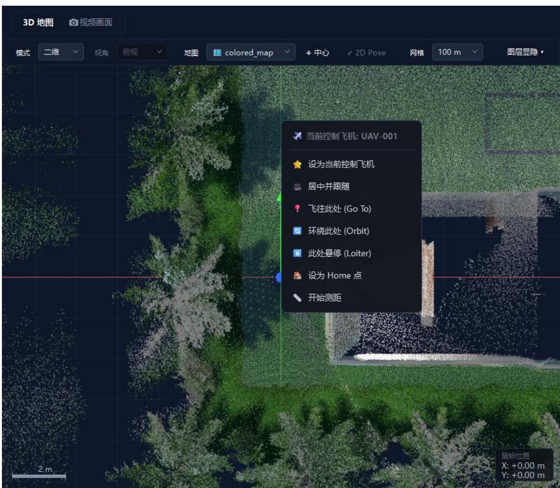Open the colored_map map dropdown

click(x=251, y=52)
